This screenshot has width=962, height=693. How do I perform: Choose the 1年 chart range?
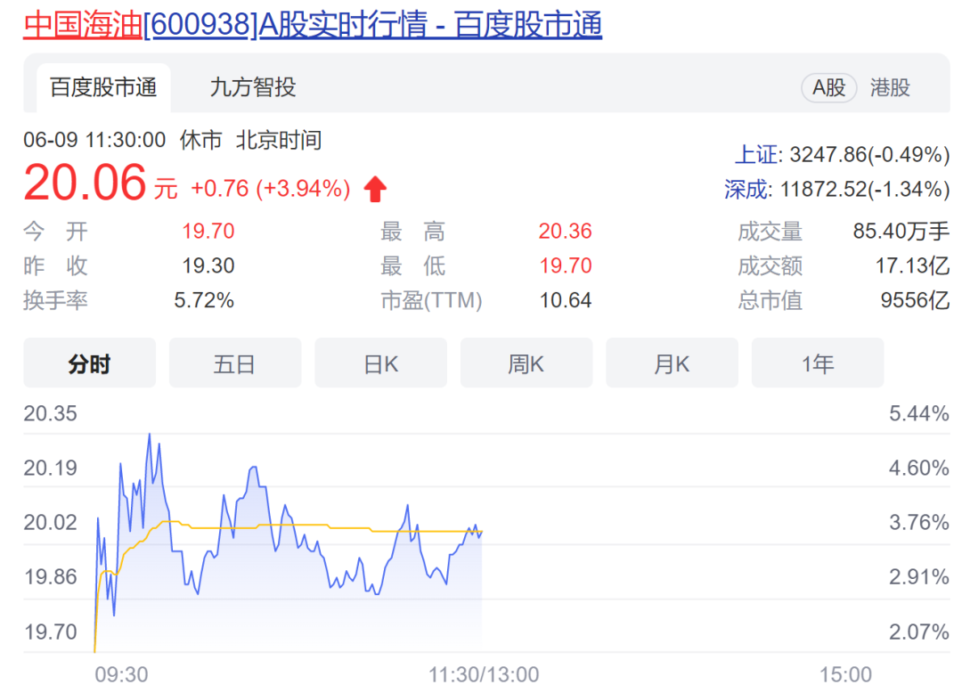818,363
